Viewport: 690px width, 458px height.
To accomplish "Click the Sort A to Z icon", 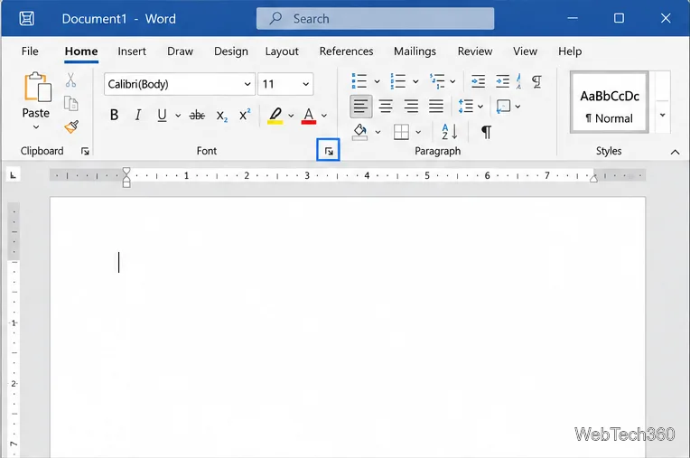I will click(x=449, y=132).
